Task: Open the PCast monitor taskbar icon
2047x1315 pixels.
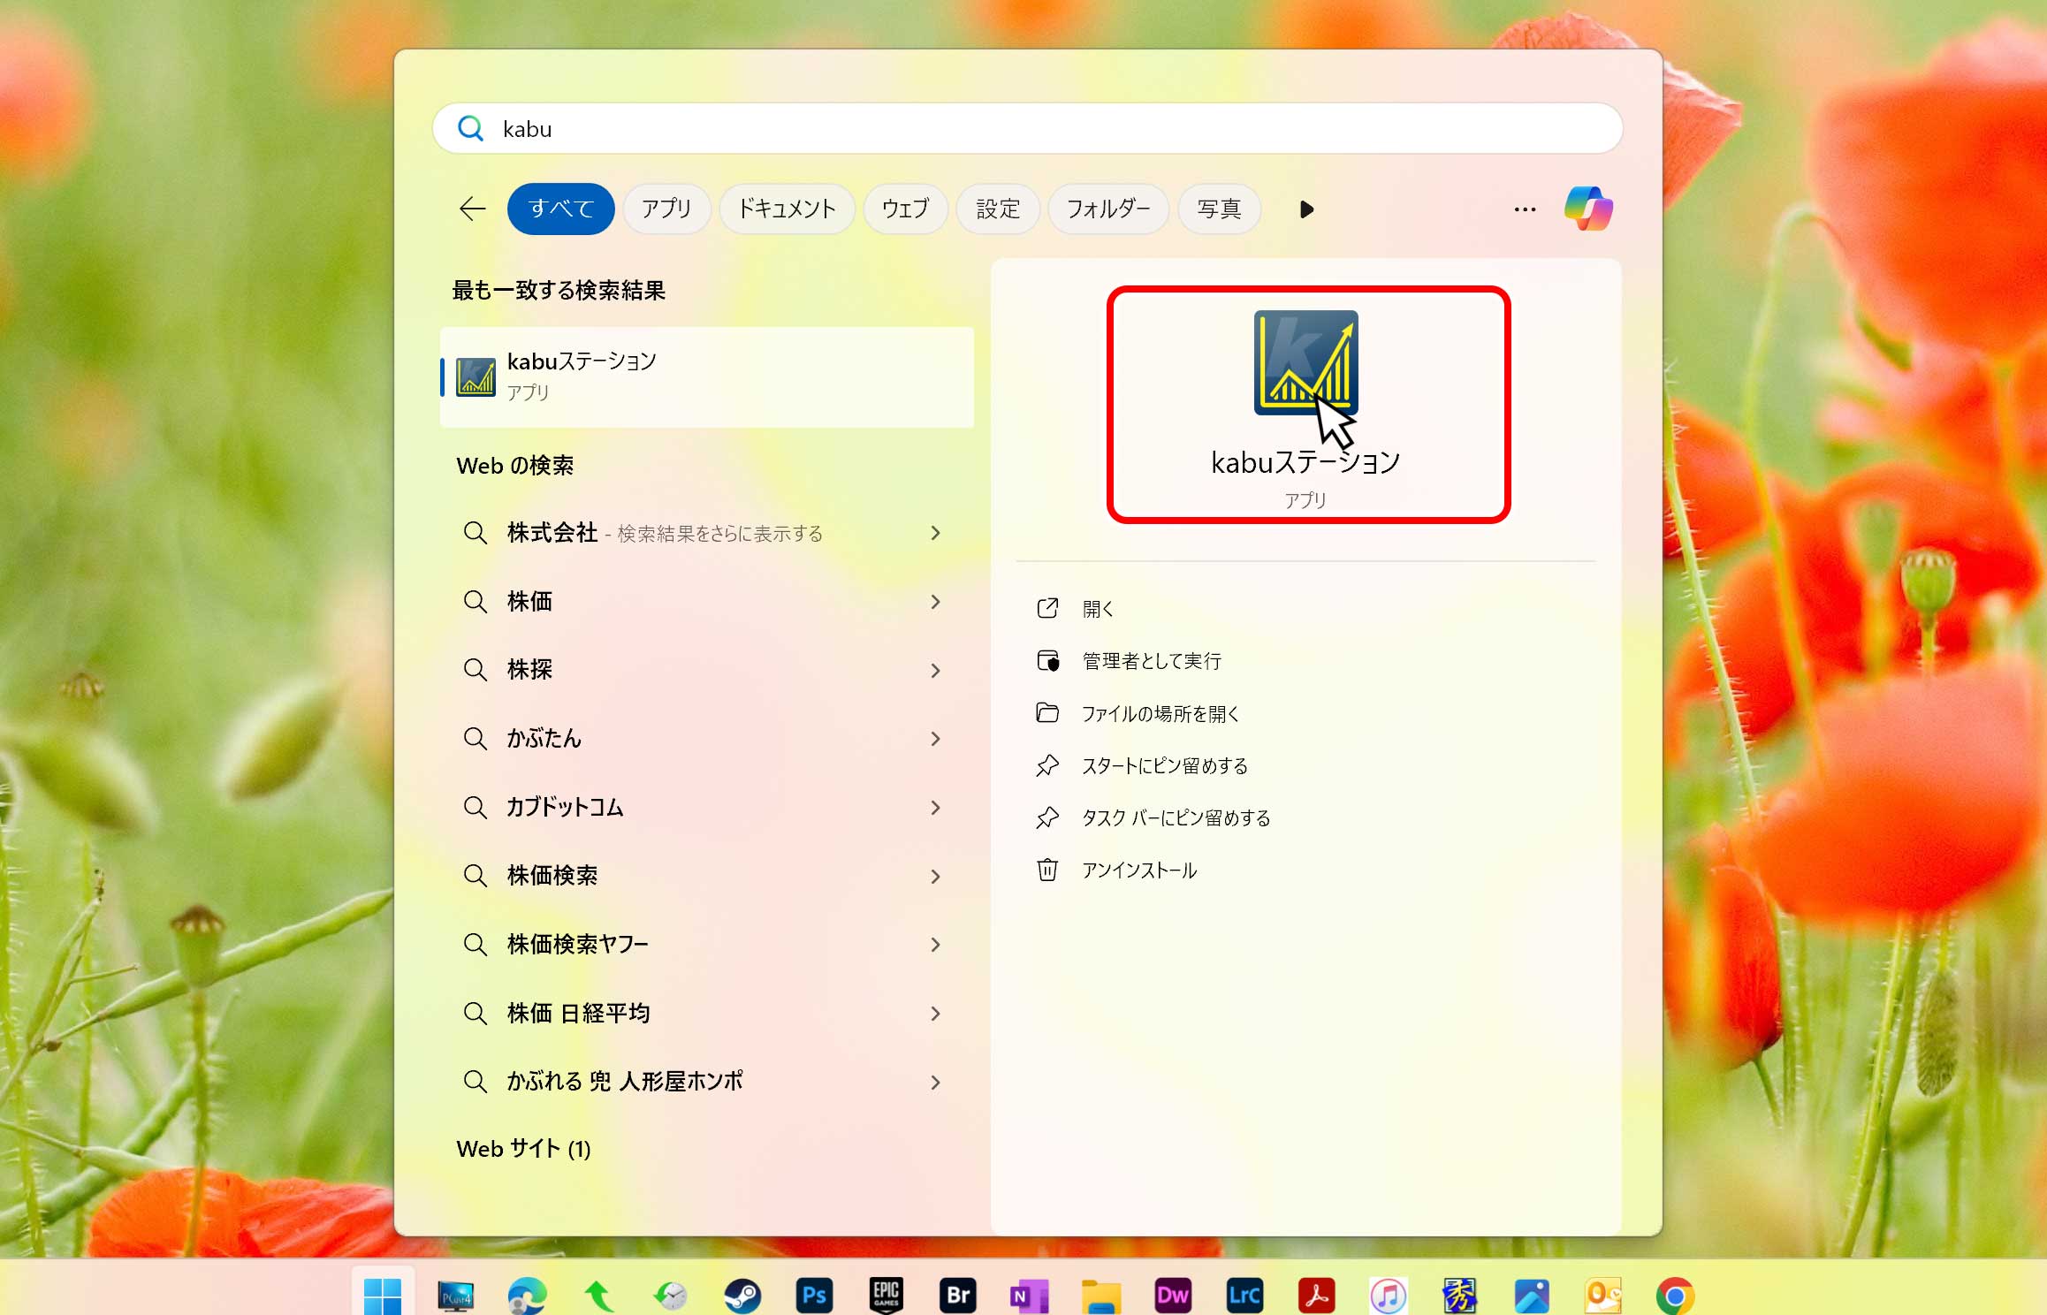Action: [455, 1296]
